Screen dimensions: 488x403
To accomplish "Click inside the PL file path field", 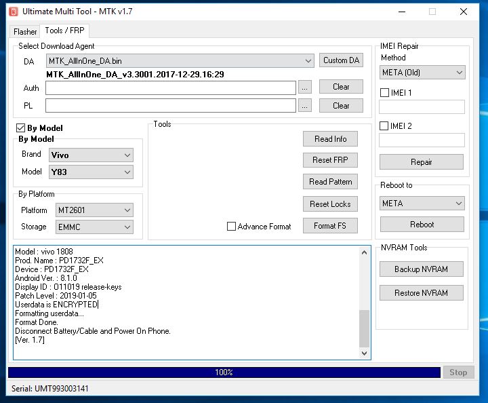I will (171, 106).
